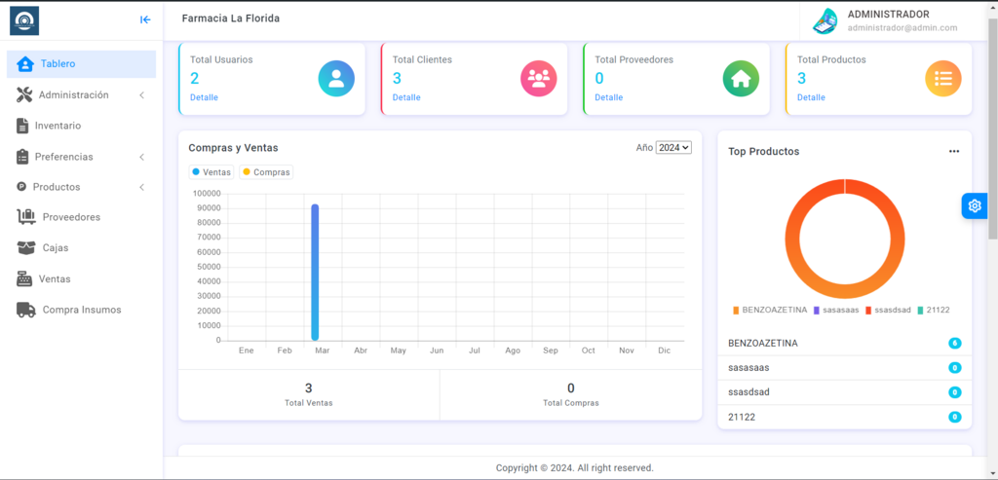Image resolution: width=998 pixels, height=480 pixels.
Task: Open Detalle link under Total Clientes
Action: coord(406,97)
